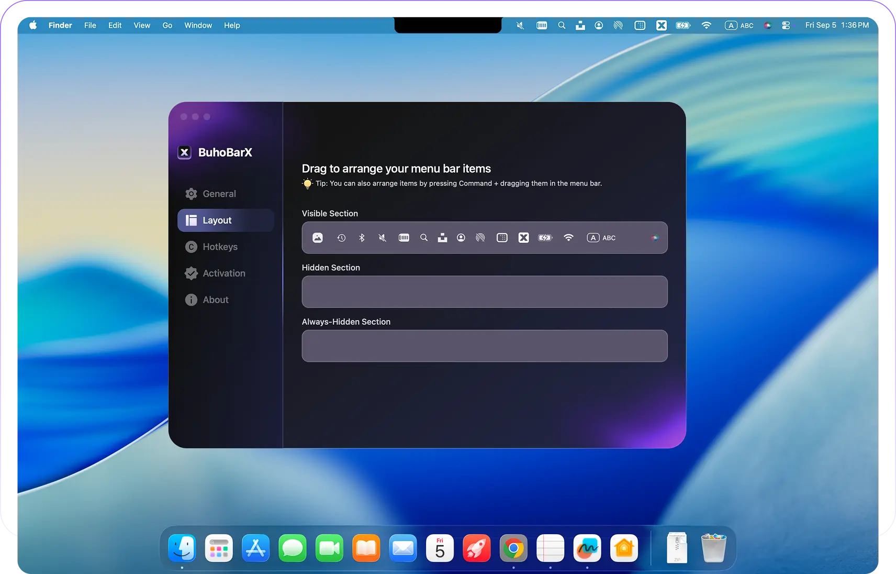The width and height of the screenshot is (896, 574).
Task: Open battery status in the menu bar
Action: (x=683, y=25)
